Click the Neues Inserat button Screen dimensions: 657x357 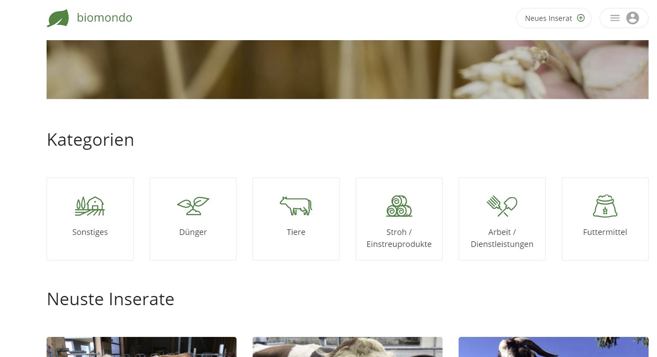[x=553, y=18]
